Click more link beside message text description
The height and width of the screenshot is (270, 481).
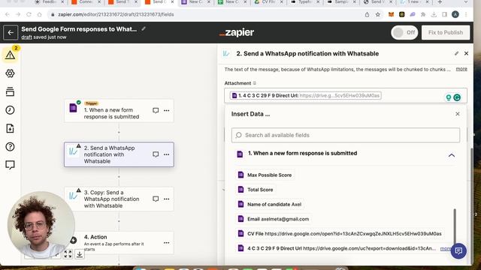461,69
